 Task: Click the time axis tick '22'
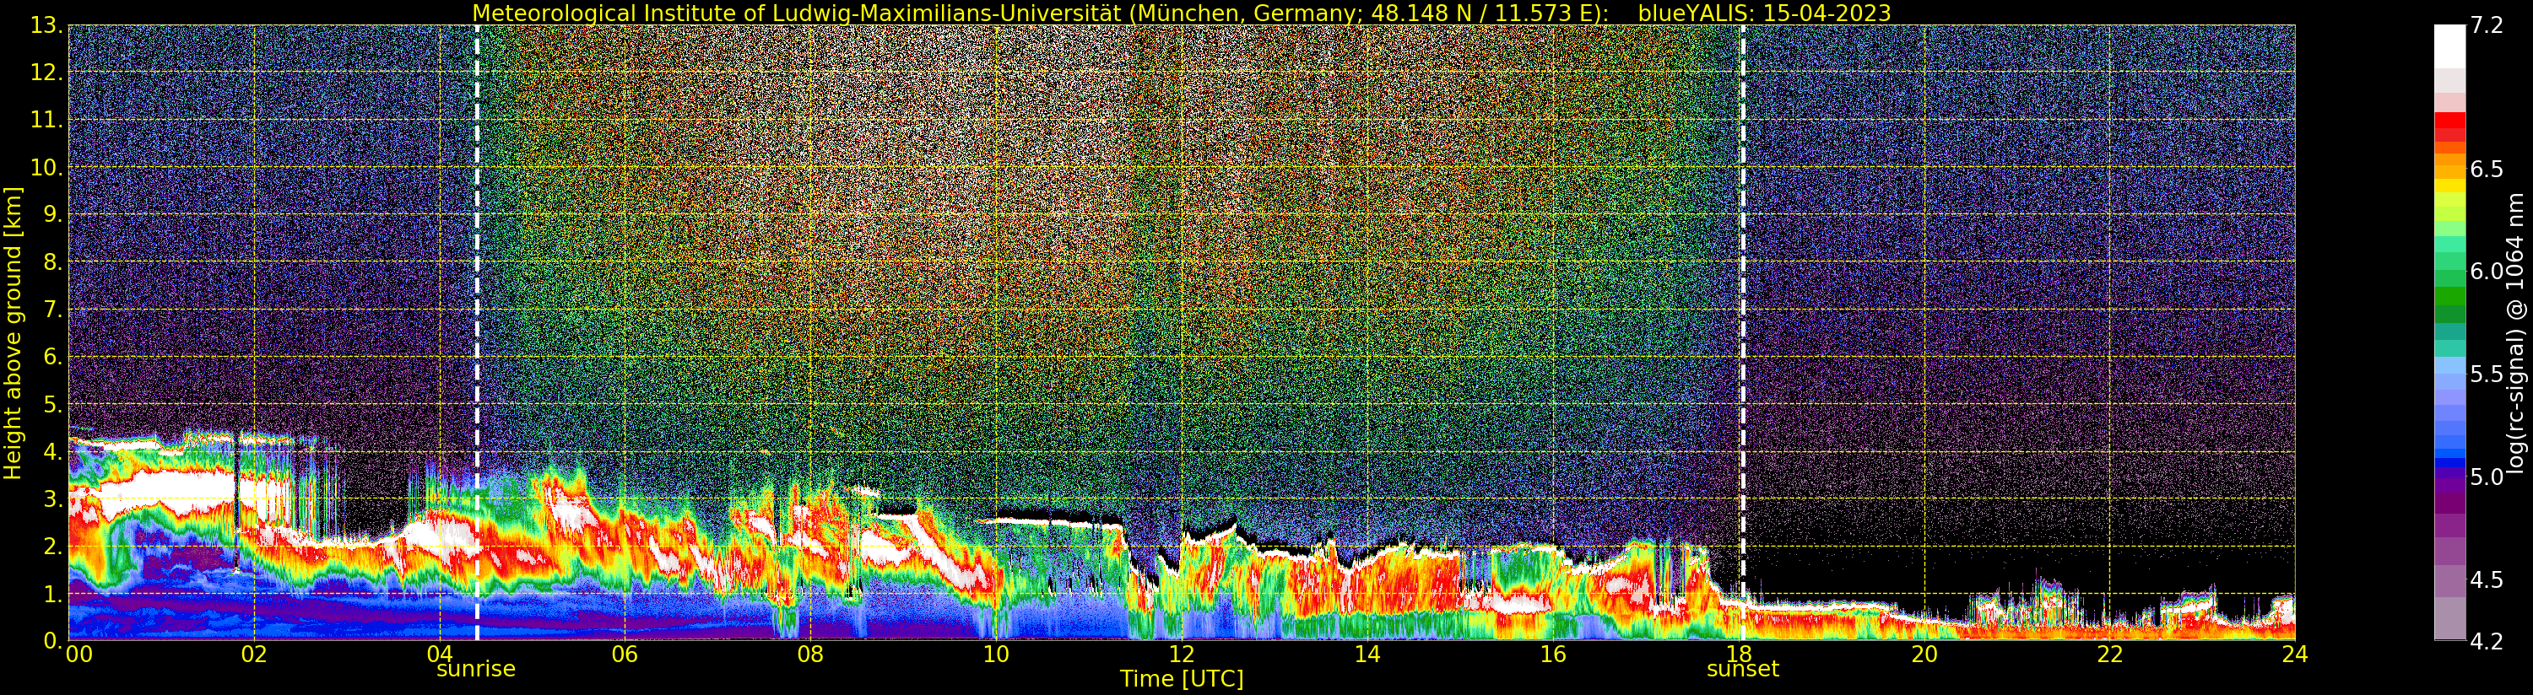point(2109,655)
